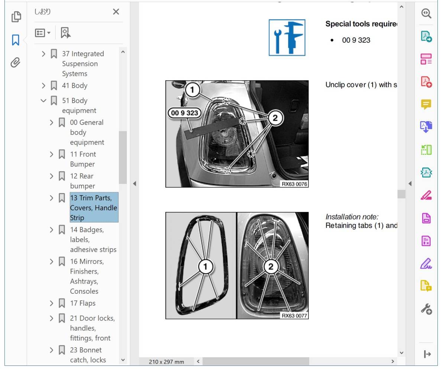446x374 pixels.
Task: Open the bookmark options list dropdown
Action: point(43,33)
